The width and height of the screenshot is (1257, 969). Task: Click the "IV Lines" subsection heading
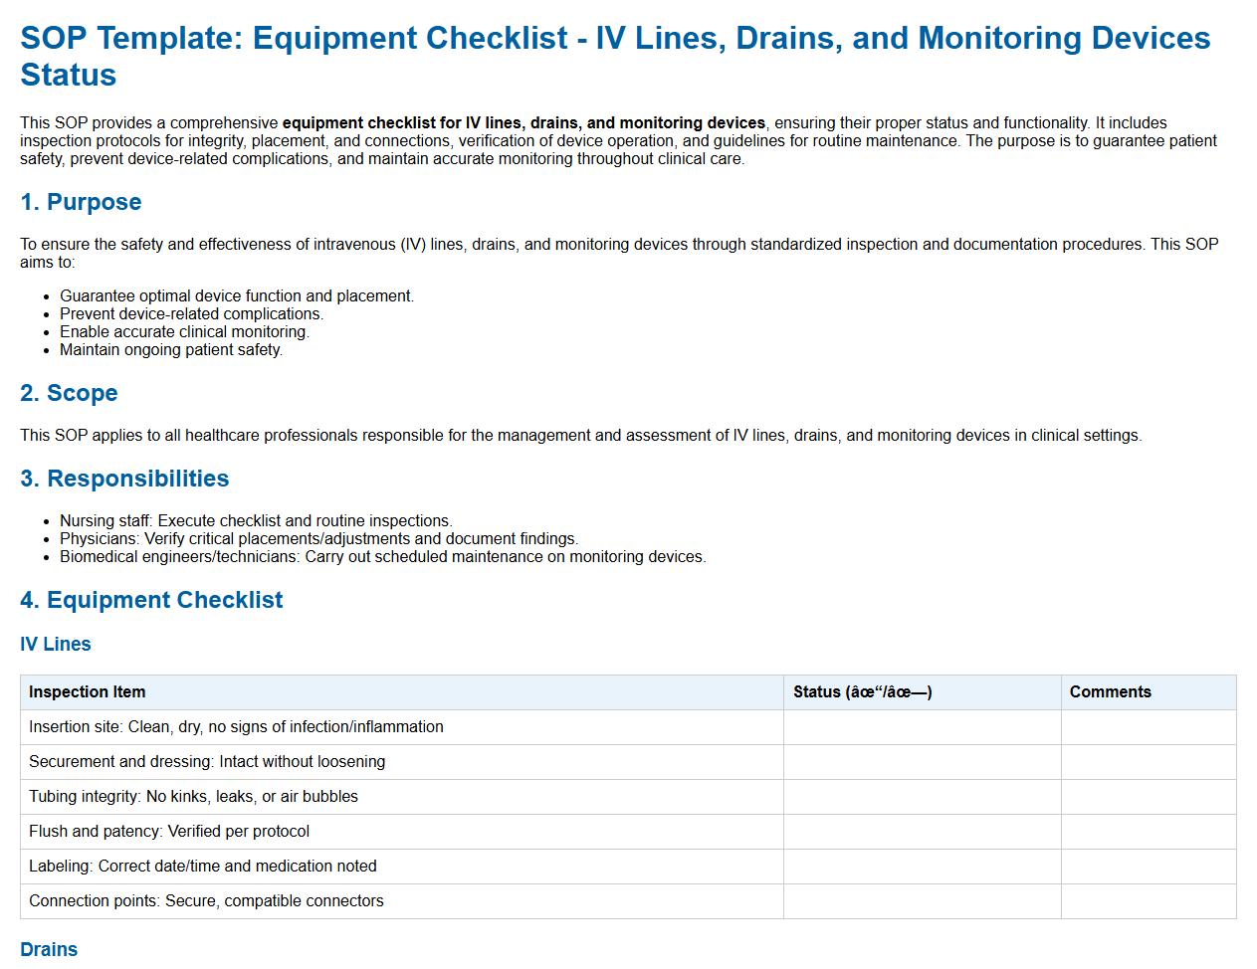tap(56, 644)
